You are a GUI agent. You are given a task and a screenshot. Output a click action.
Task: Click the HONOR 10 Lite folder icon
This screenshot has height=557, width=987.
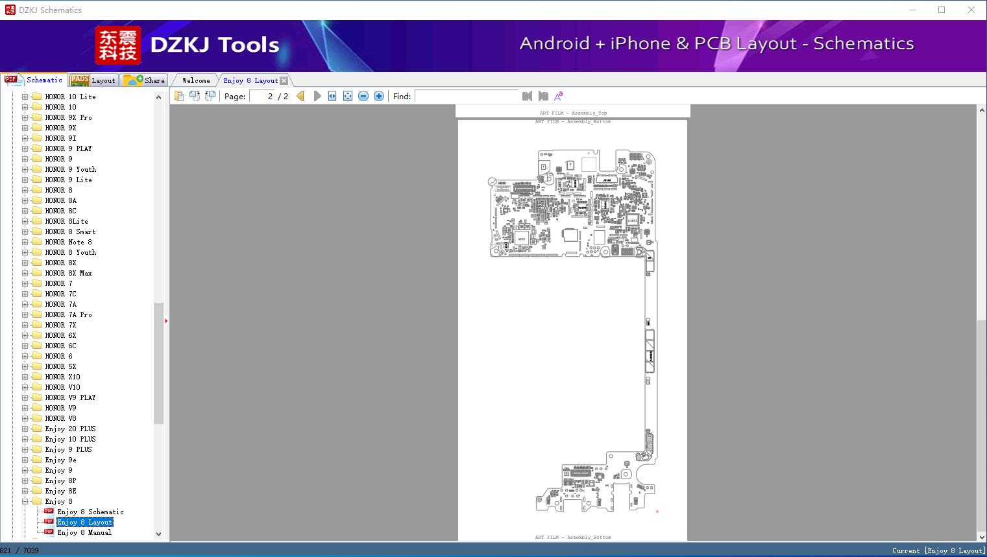[x=37, y=97]
